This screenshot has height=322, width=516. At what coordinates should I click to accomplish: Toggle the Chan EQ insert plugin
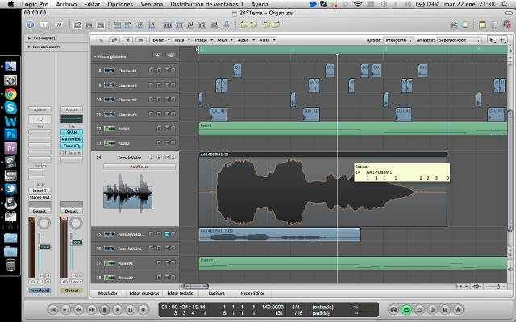[x=72, y=145]
